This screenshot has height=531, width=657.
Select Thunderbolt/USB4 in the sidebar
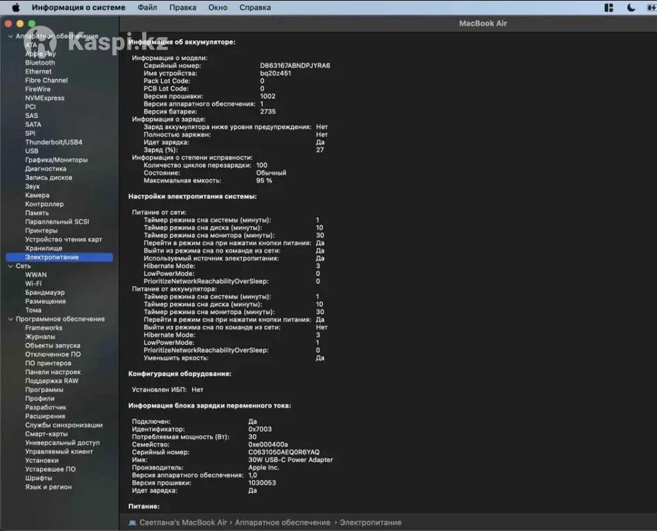point(53,142)
